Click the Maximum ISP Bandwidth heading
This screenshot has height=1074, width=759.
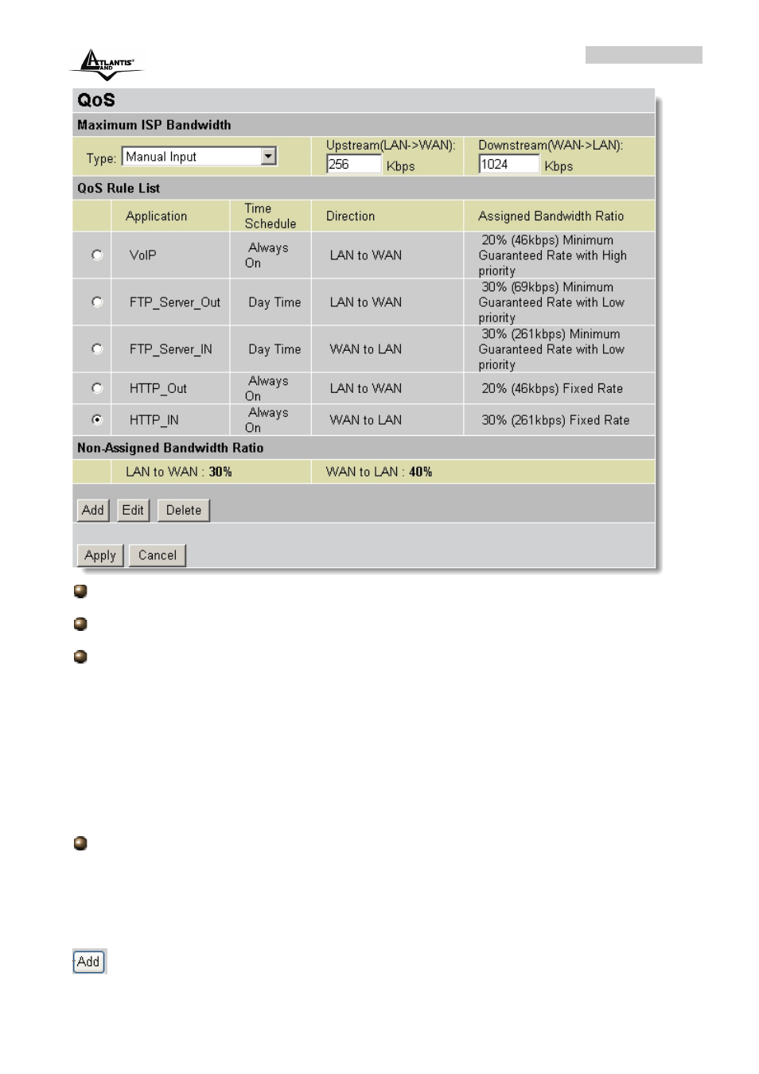(x=154, y=125)
